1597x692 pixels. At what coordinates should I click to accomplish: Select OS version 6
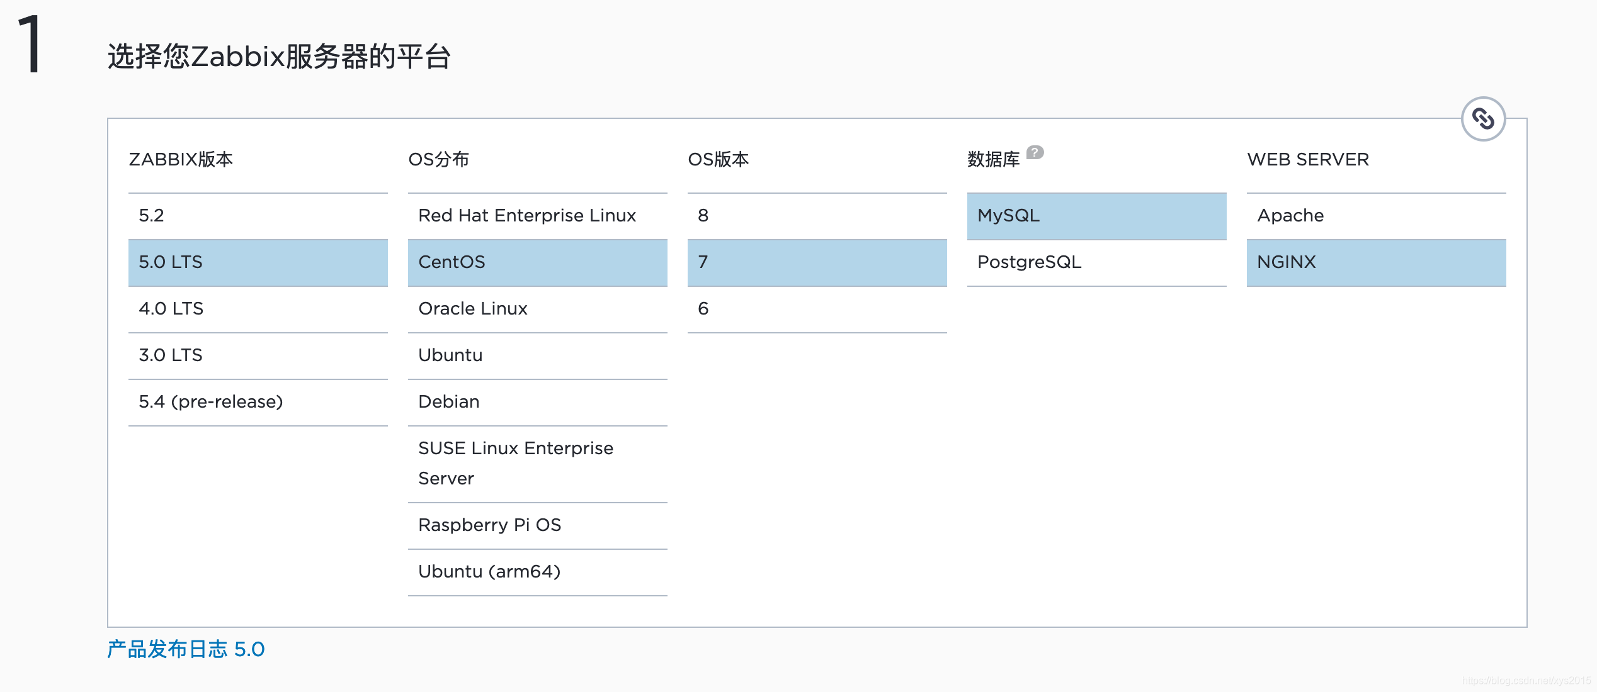[817, 309]
